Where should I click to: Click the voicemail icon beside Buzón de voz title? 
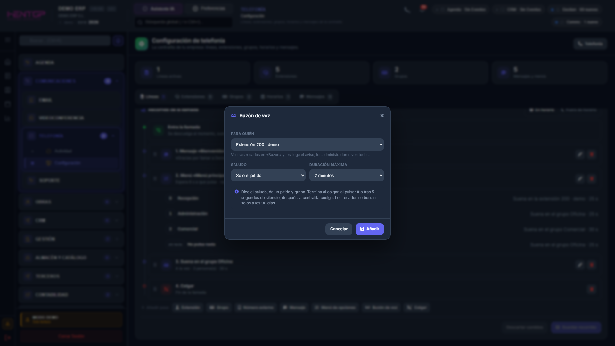coord(234,116)
